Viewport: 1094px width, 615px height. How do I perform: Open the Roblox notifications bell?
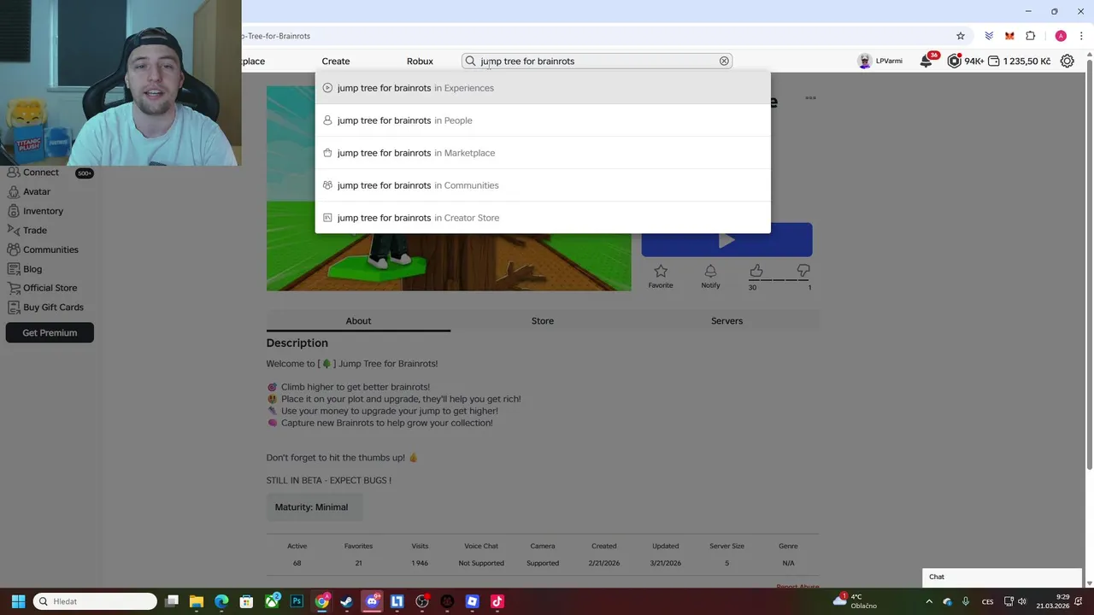point(926,61)
